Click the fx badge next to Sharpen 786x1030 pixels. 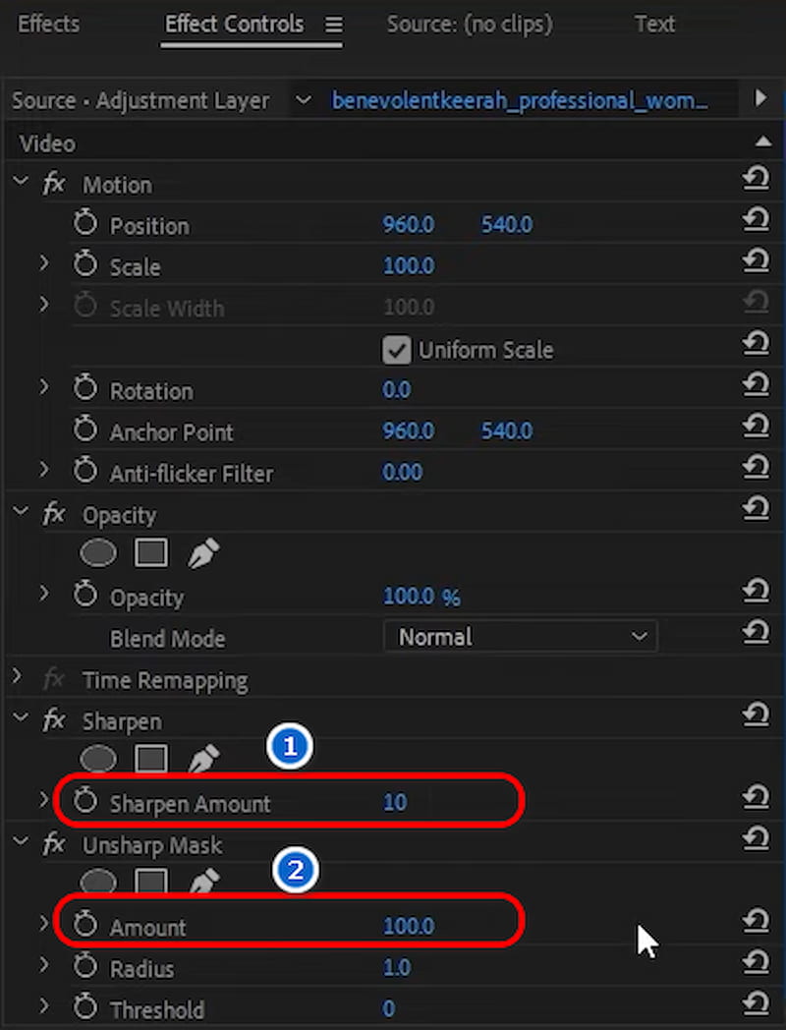(54, 720)
